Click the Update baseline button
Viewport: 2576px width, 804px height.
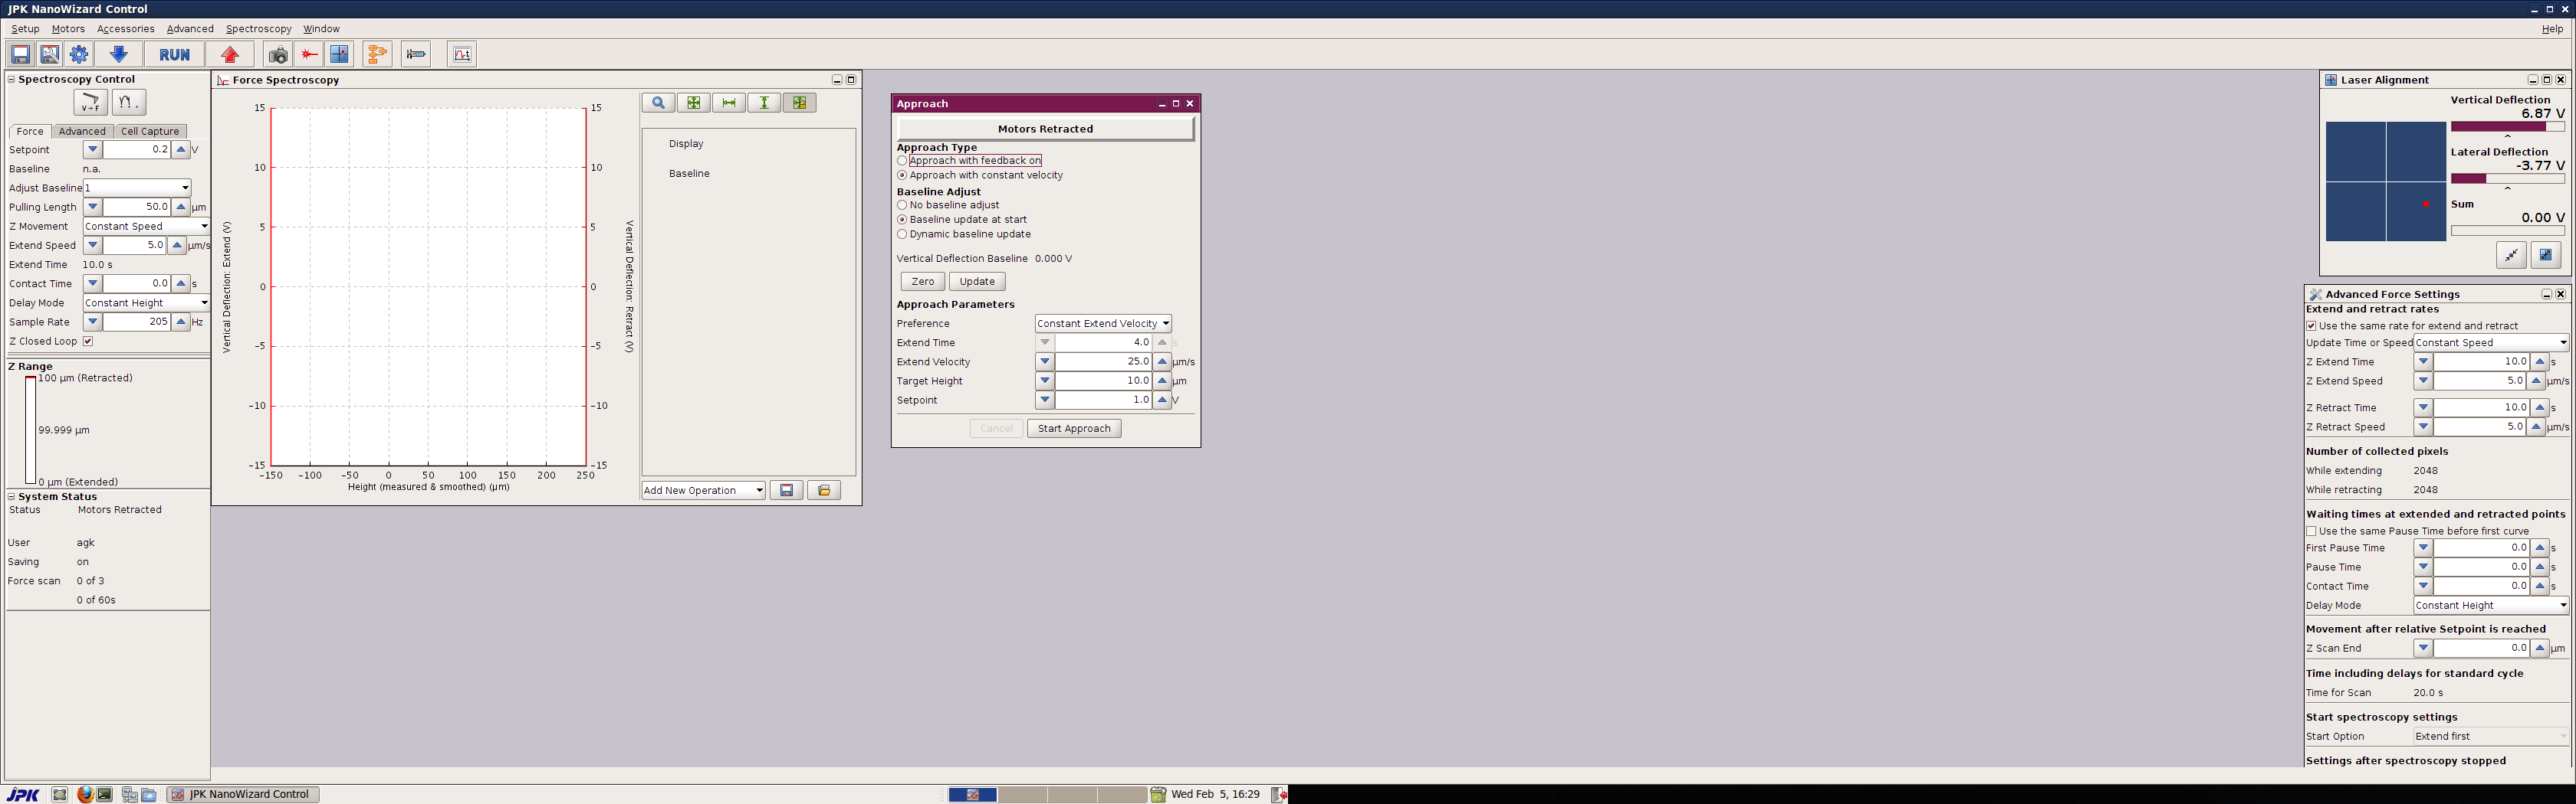tap(977, 282)
